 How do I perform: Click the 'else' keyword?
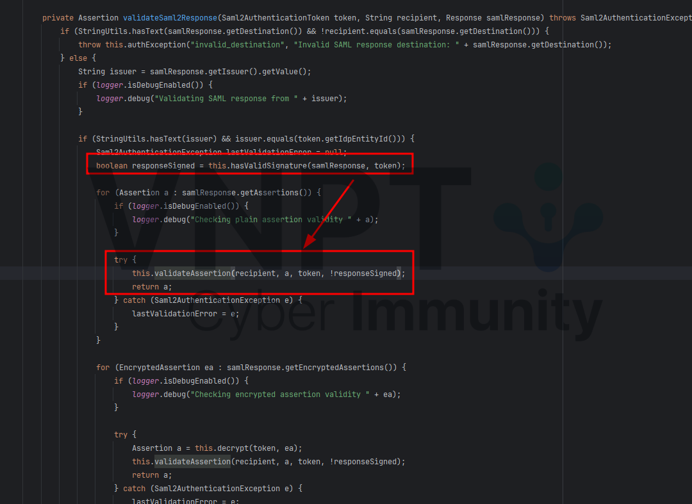[78, 58]
